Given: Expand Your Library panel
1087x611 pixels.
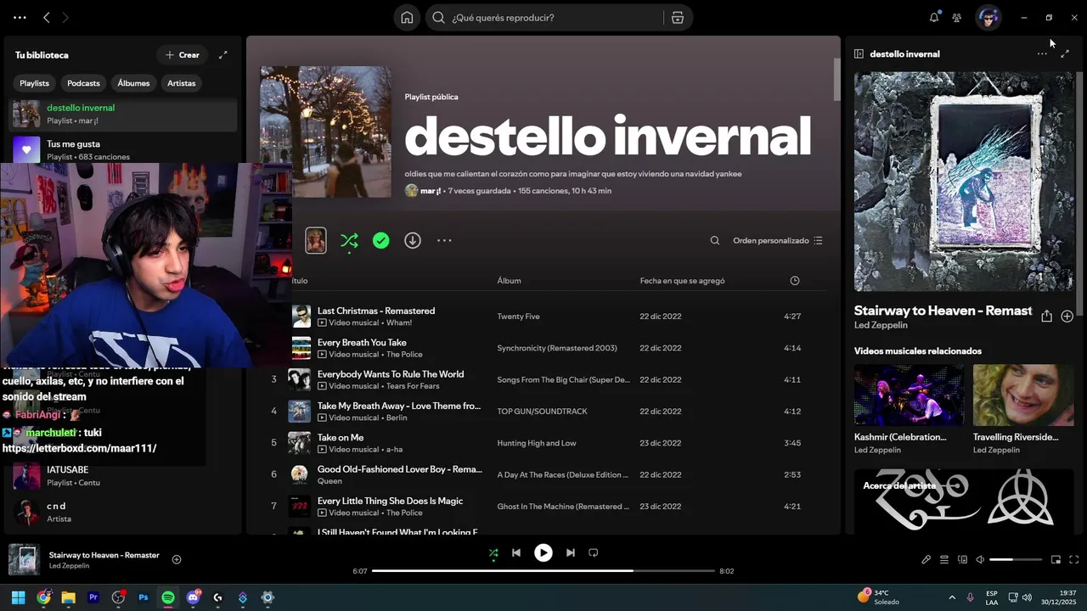Looking at the screenshot, I should pos(223,55).
